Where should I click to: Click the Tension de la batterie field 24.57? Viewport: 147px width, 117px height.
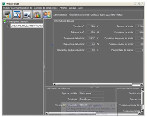click(91, 38)
